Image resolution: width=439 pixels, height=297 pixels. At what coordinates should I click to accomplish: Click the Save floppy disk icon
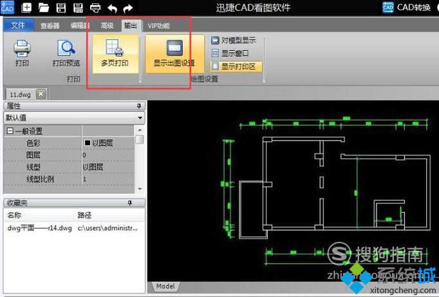(x=61, y=8)
